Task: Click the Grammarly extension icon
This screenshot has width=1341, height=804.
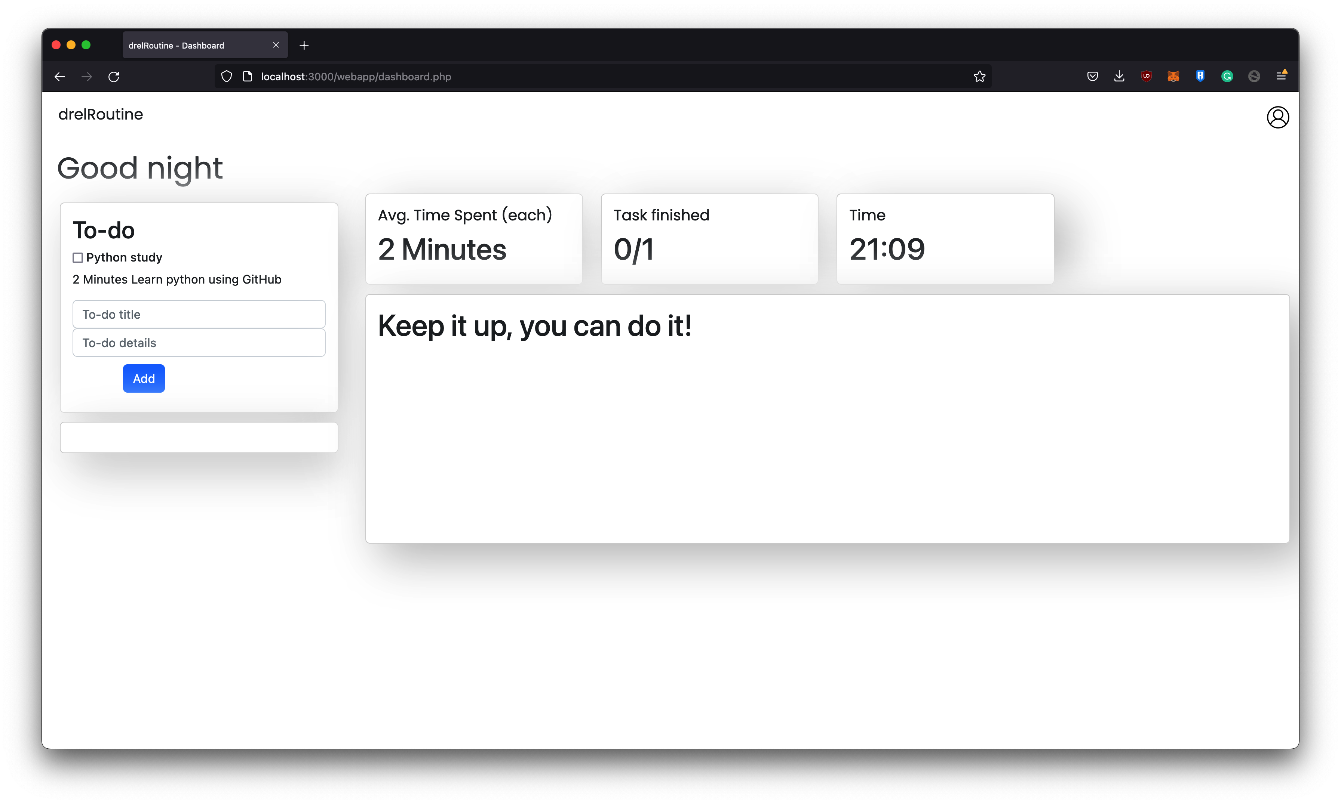Action: click(x=1227, y=76)
